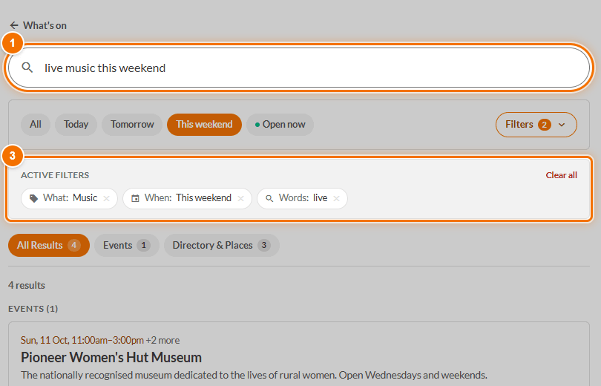Click magnifier icon in Words chip
601x386 pixels.
[x=269, y=198]
